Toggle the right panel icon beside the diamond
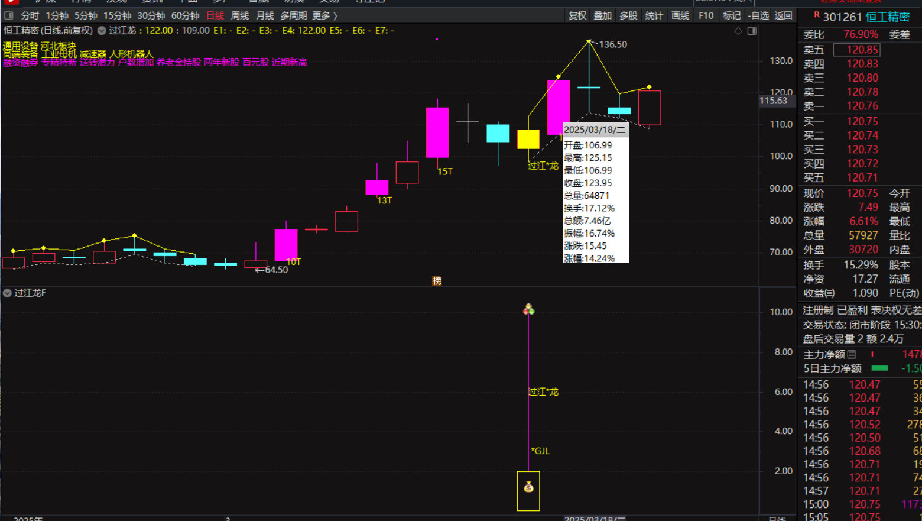Viewport: 922px width, 521px height. (x=752, y=31)
